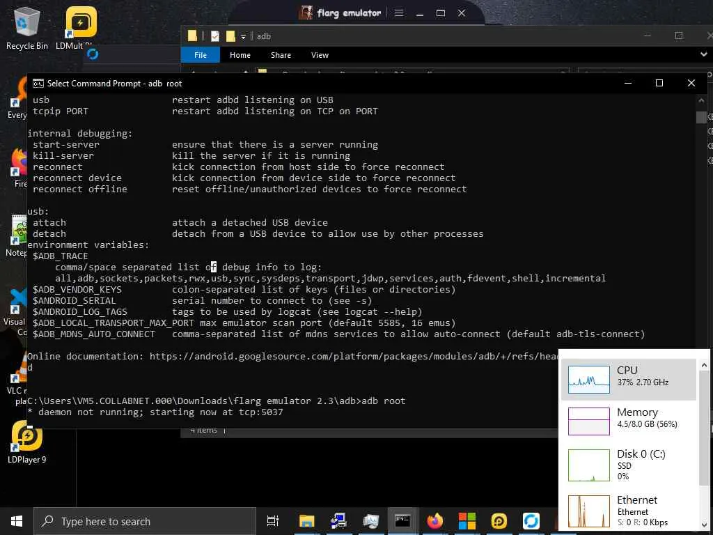Click the performance panel scroll up arrow
This screenshot has width=713, height=535.
705,365
